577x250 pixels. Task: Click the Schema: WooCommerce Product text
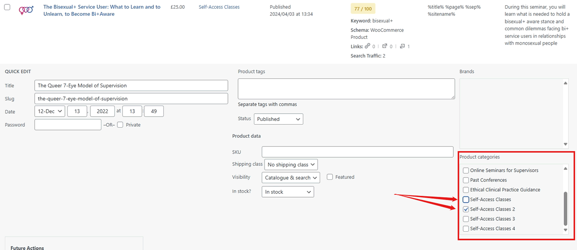pyautogui.click(x=377, y=34)
